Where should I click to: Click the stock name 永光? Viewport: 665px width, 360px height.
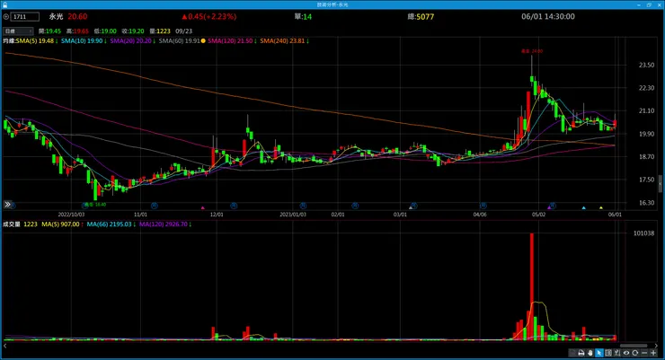(x=56, y=16)
